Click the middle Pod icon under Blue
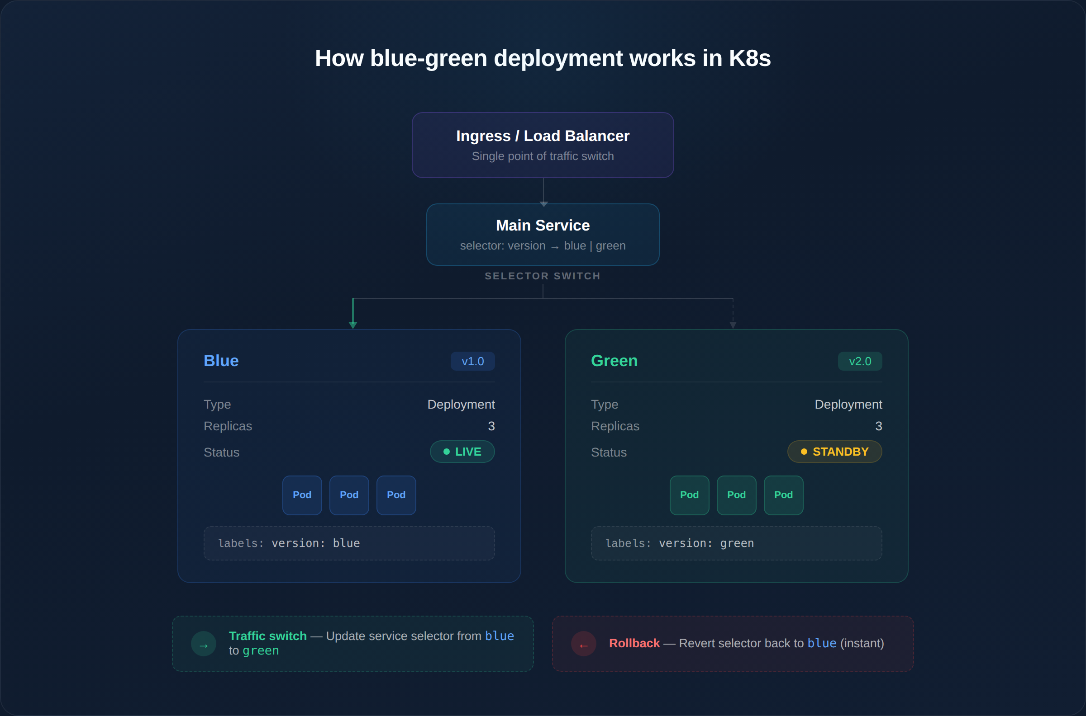 click(x=349, y=495)
